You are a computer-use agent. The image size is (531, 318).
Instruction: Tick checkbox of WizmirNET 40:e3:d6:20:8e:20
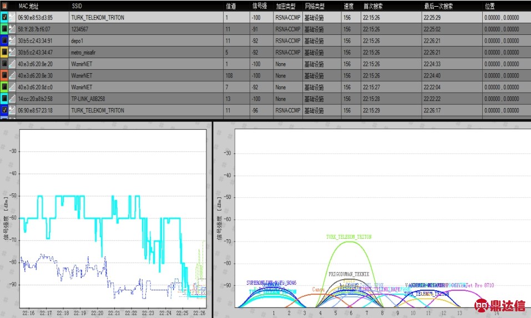[4, 64]
